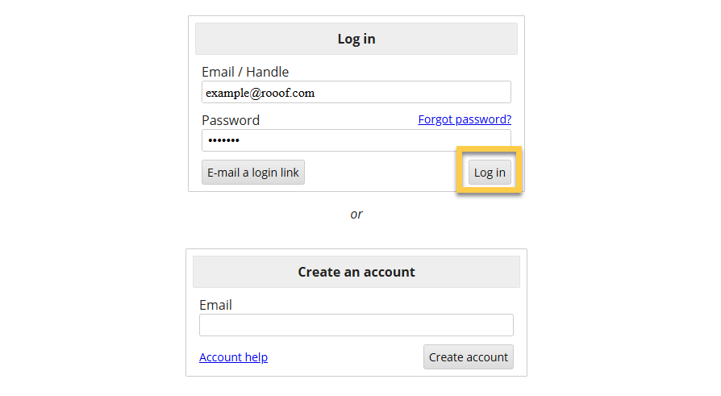Screen dimensions: 721x396
Task: Click blank area between Account help and Create account
Action: pos(345,357)
